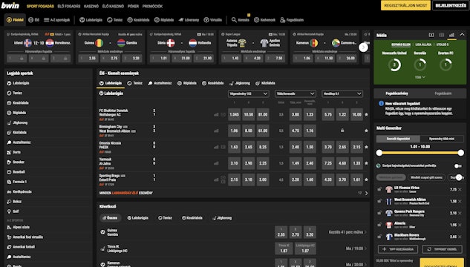The height and width of the screenshot is (267, 470).
Task: Click the Bejelentkezés button
Action: [451, 5]
